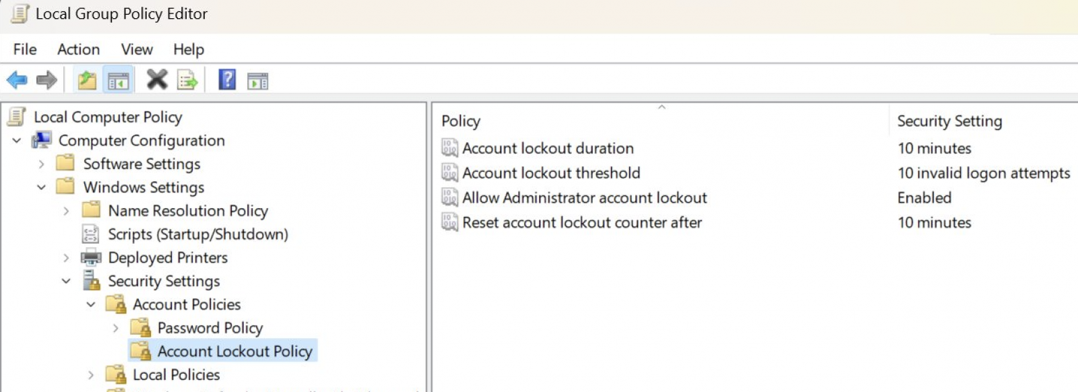The width and height of the screenshot is (1078, 392).
Task: Click the Export List toolbar icon
Action: click(187, 81)
